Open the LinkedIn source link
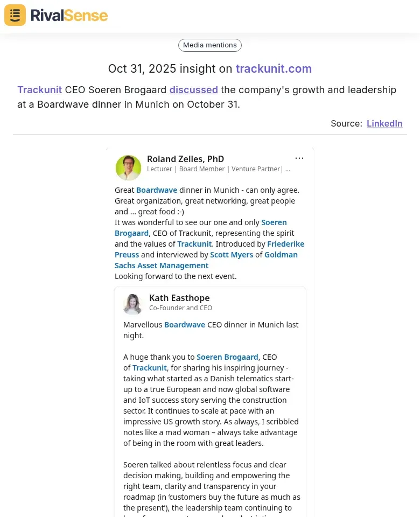This screenshot has height=517, width=420. pos(384,123)
